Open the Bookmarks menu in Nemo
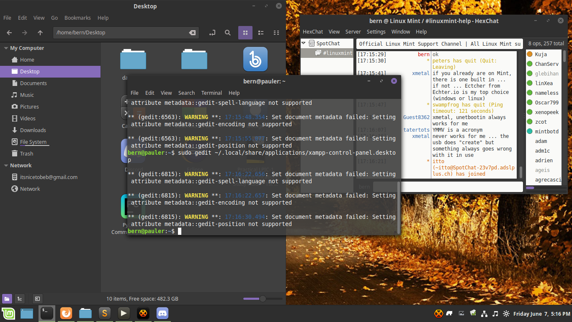This screenshot has height=322, width=572. click(77, 18)
